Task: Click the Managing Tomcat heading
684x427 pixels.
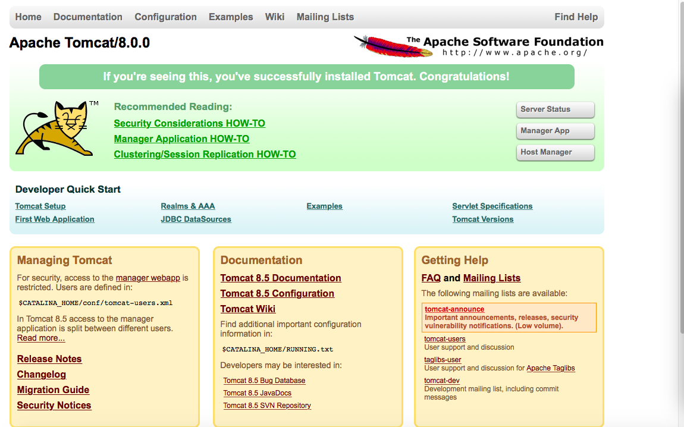Action: point(65,260)
